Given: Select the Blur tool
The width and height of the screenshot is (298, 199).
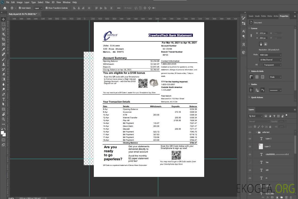Looking at the screenshot, I should (x=3, y=84).
